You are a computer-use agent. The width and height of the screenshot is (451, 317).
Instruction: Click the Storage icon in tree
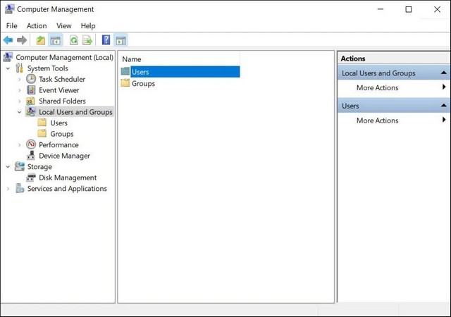pyautogui.click(x=20, y=166)
